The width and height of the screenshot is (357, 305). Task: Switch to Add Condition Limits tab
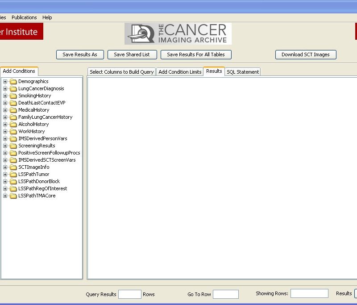tap(180, 72)
